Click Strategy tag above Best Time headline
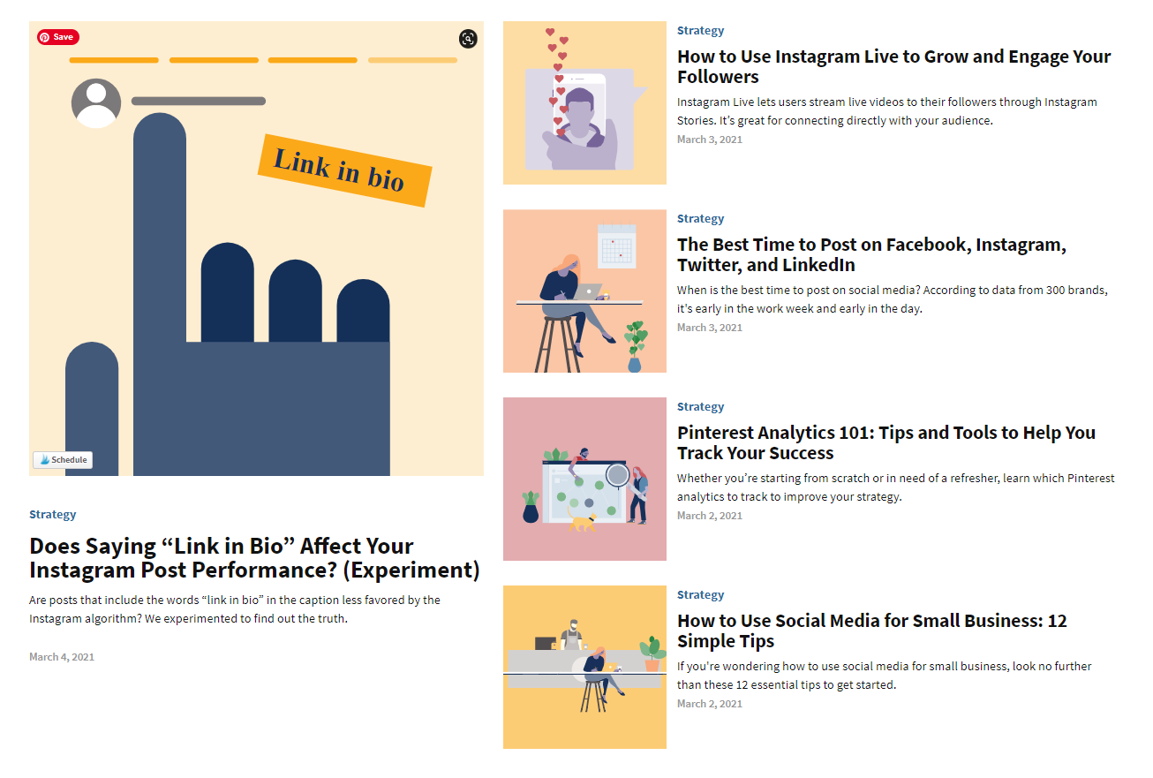This screenshot has height=778, width=1153. click(700, 219)
